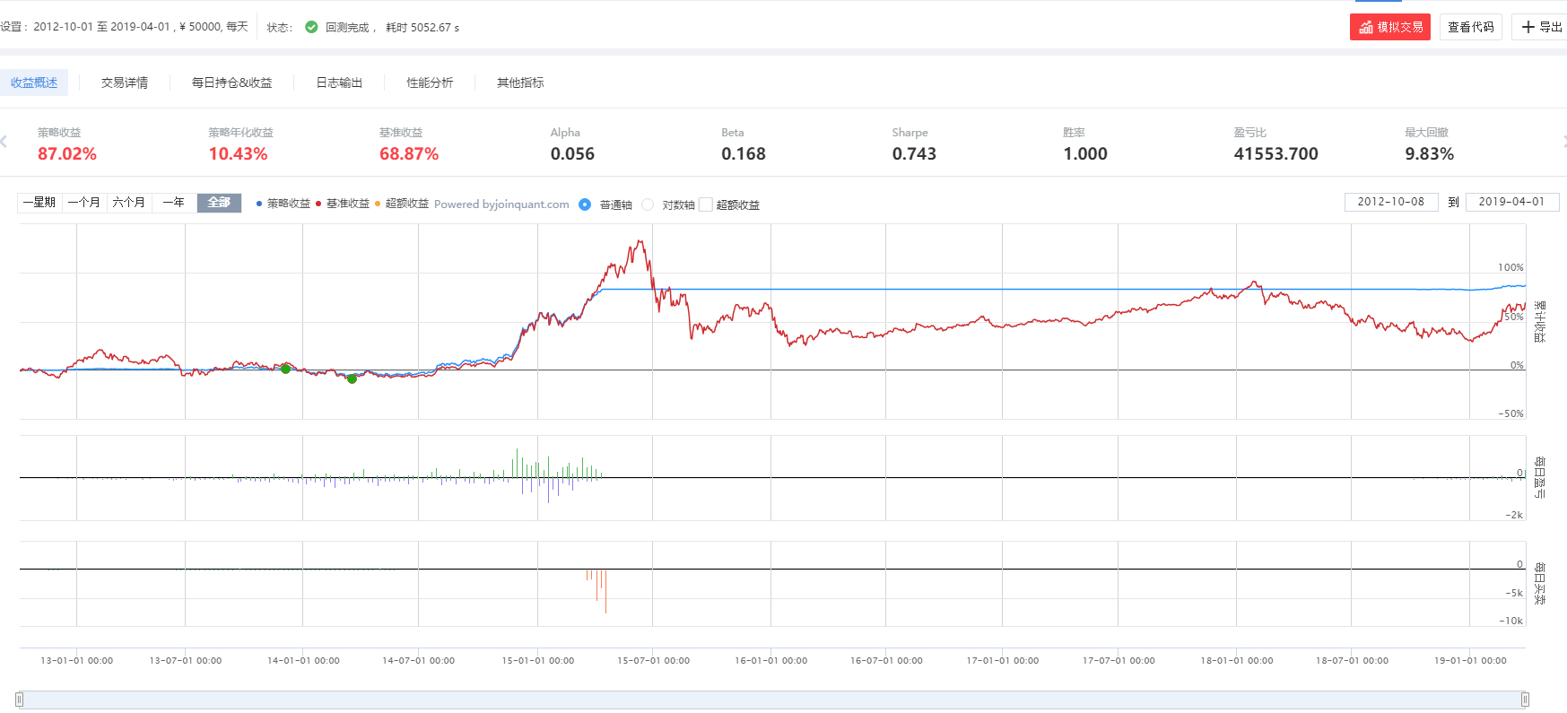Click the 最大回撤 value 9.83%

pos(1430,153)
